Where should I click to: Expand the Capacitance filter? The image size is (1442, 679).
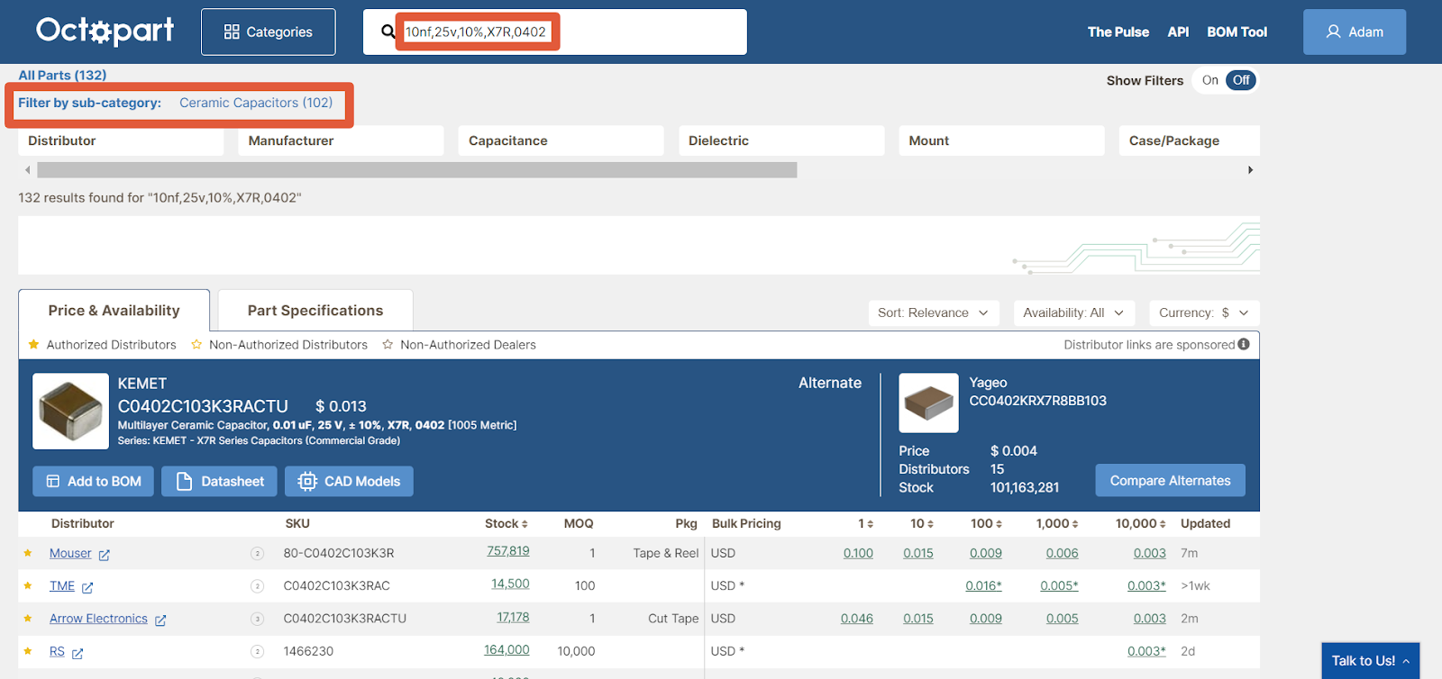(x=561, y=140)
